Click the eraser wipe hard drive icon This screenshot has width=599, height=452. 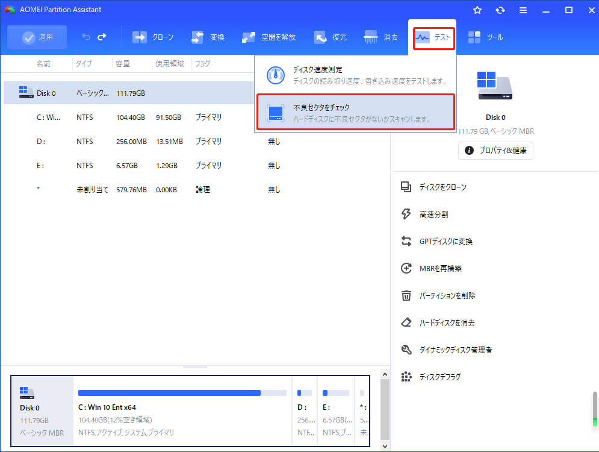pos(406,322)
